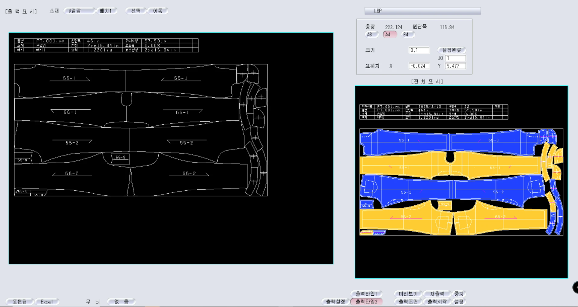Select A4 paper size
The image size is (578, 307).
tap(388, 35)
